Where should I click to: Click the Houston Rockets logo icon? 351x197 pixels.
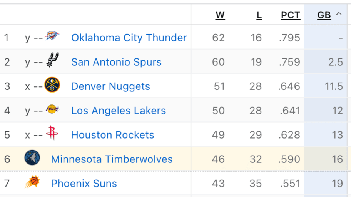click(x=52, y=133)
